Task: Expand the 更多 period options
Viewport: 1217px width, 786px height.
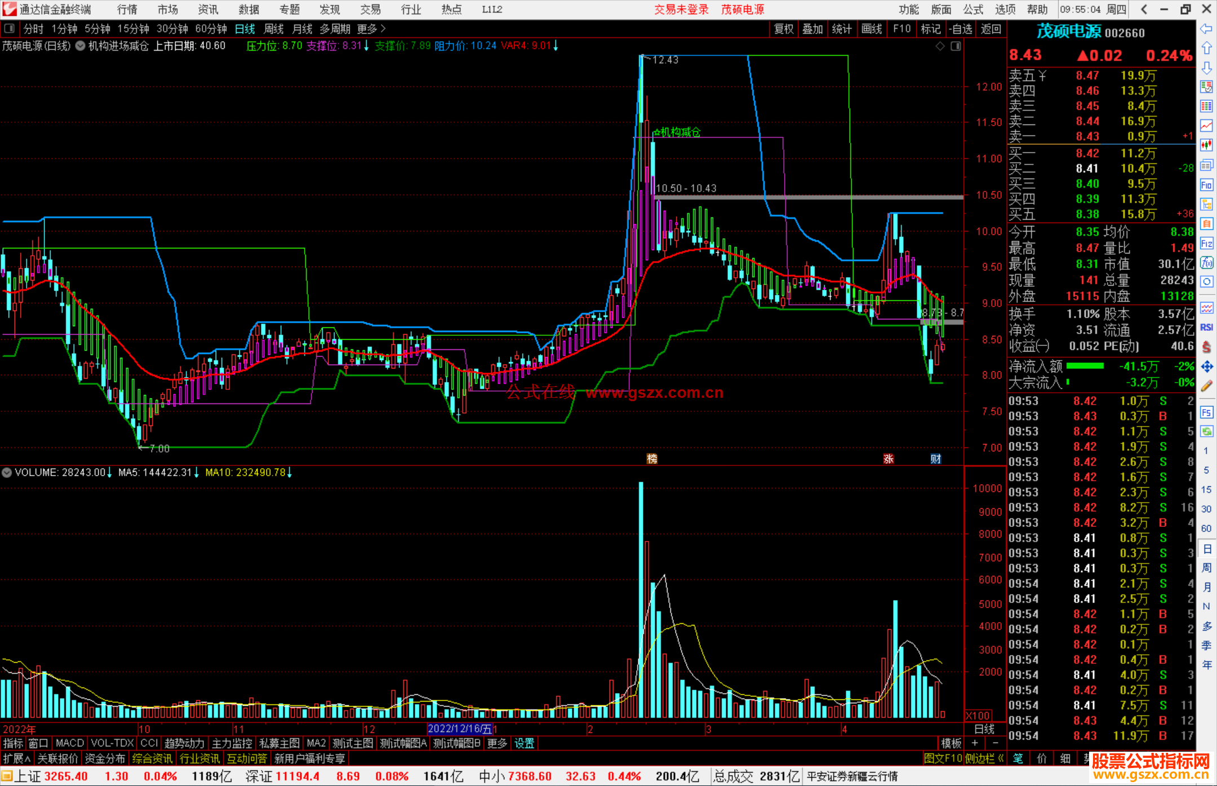Action: 371,29
